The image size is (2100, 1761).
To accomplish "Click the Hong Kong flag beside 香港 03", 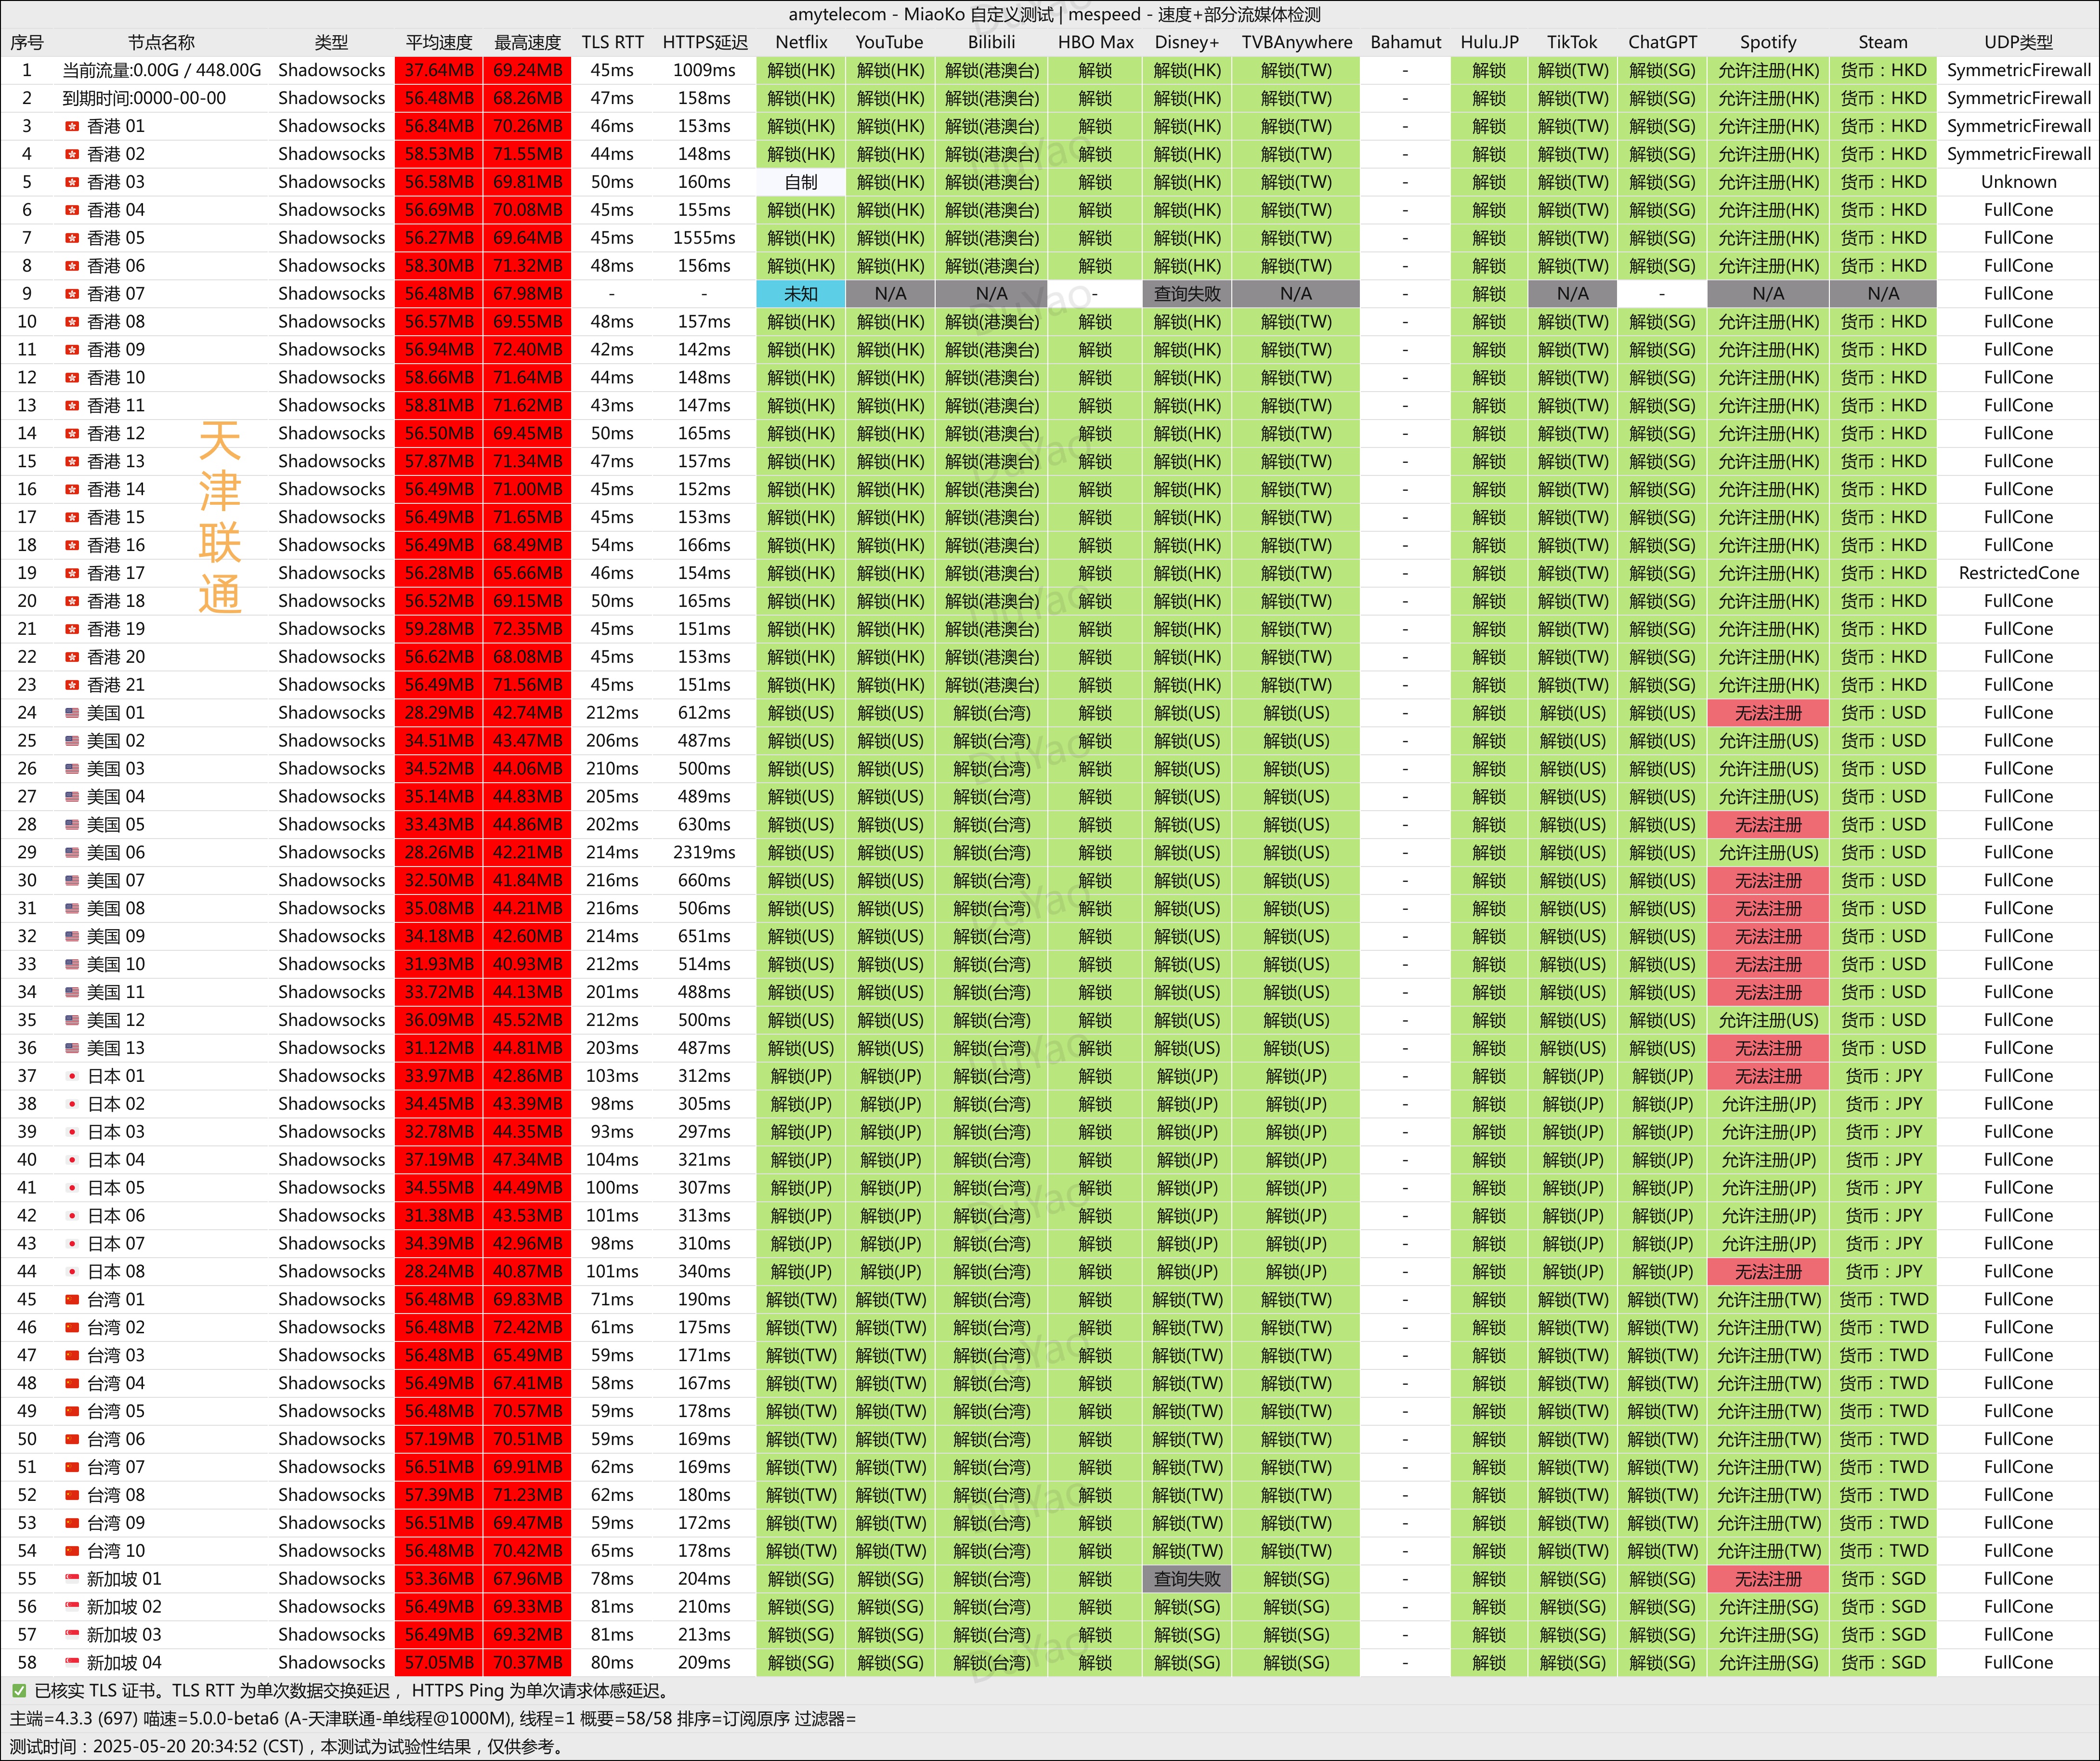I will click(x=72, y=182).
